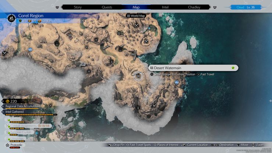Click the Desert Watermain completed checkmark
Image resolution: width=272 pixels, height=153 pixels.
233,68
